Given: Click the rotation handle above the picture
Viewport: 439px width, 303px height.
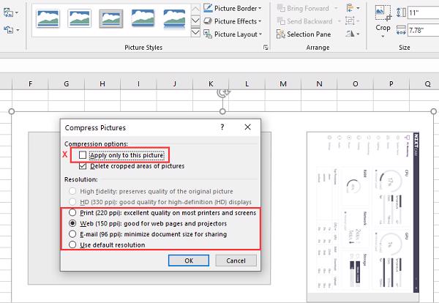Looking at the screenshot, I should [223, 94].
